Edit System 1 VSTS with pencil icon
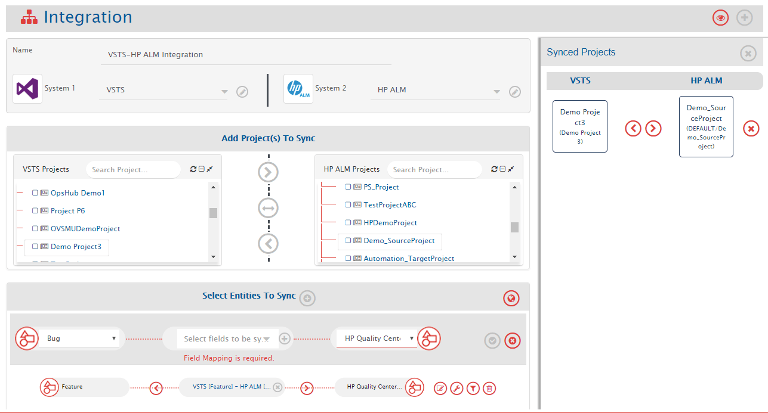Screen dimensions: 768x413 [x=242, y=92]
